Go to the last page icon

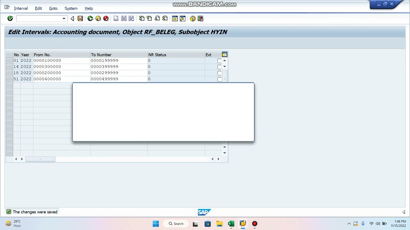pyautogui.click(x=165, y=19)
